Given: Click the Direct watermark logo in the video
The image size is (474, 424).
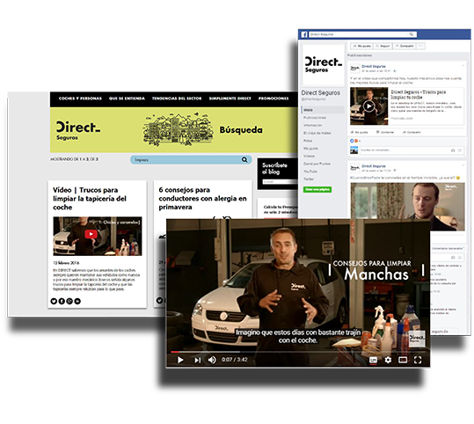Looking at the screenshot, I should pyautogui.click(x=417, y=338).
